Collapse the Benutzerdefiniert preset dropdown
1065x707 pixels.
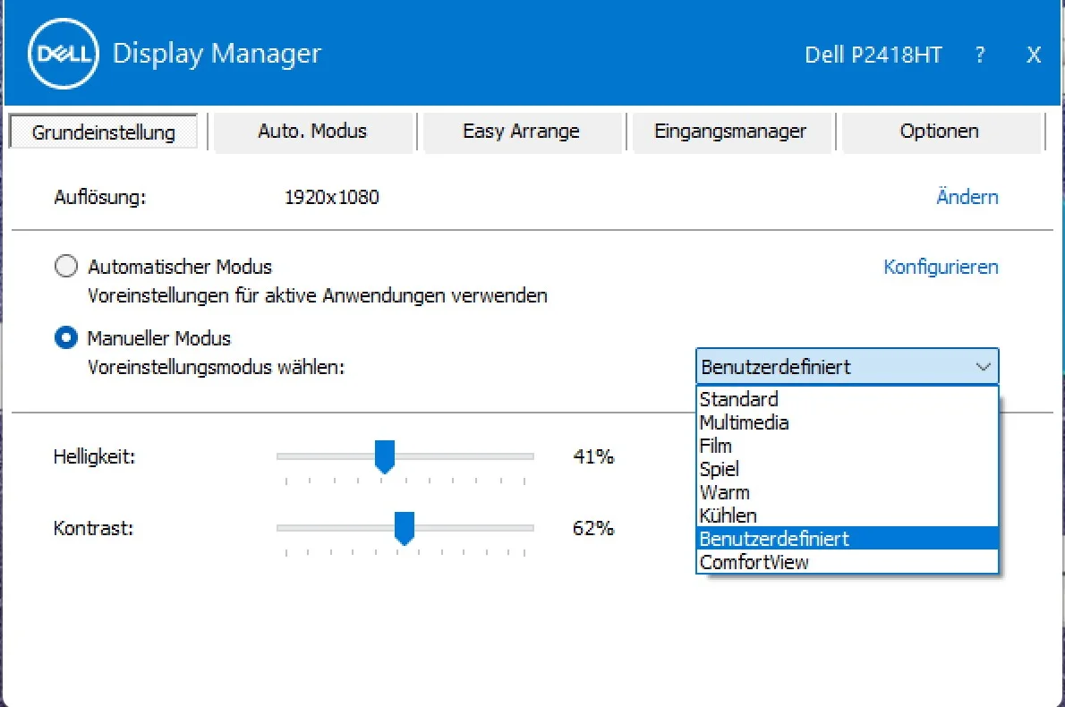(x=847, y=367)
